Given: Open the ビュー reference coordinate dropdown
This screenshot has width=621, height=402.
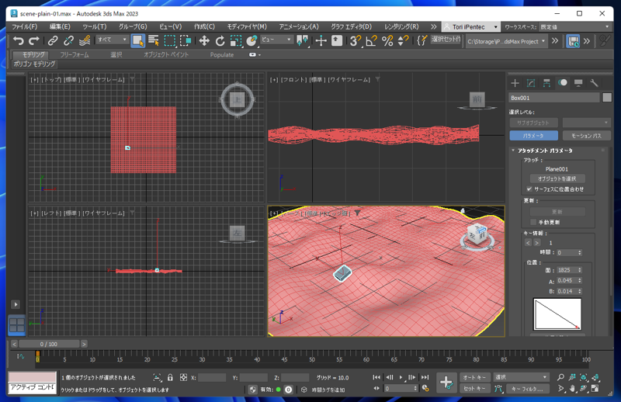Looking at the screenshot, I should pyautogui.click(x=276, y=40).
